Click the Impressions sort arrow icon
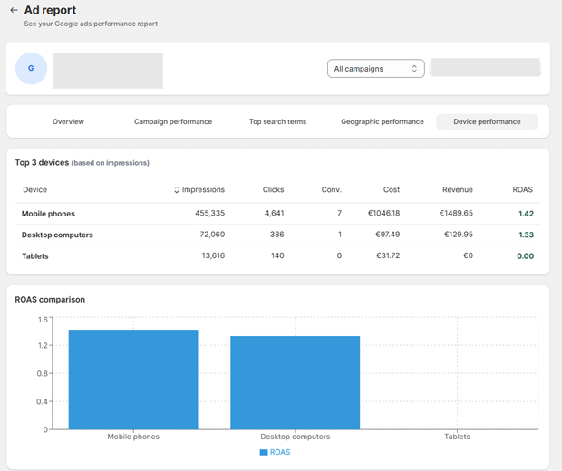The height and width of the screenshot is (471, 562). tap(177, 190)
